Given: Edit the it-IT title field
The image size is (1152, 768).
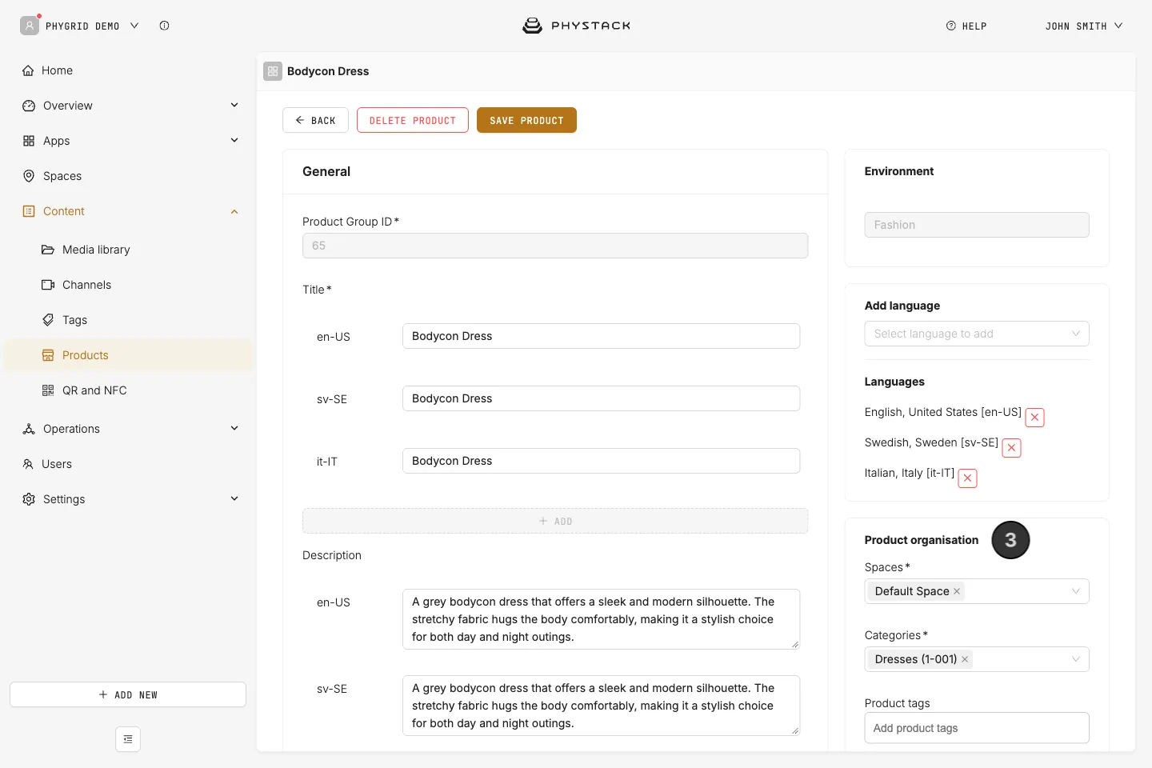Looking at the screenshot, I should [x=601, y=461].
